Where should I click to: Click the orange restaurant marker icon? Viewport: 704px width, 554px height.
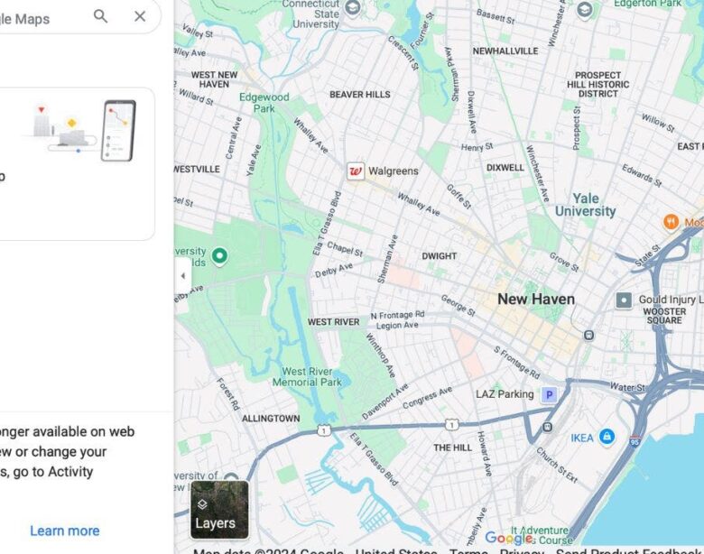[671, 222]
